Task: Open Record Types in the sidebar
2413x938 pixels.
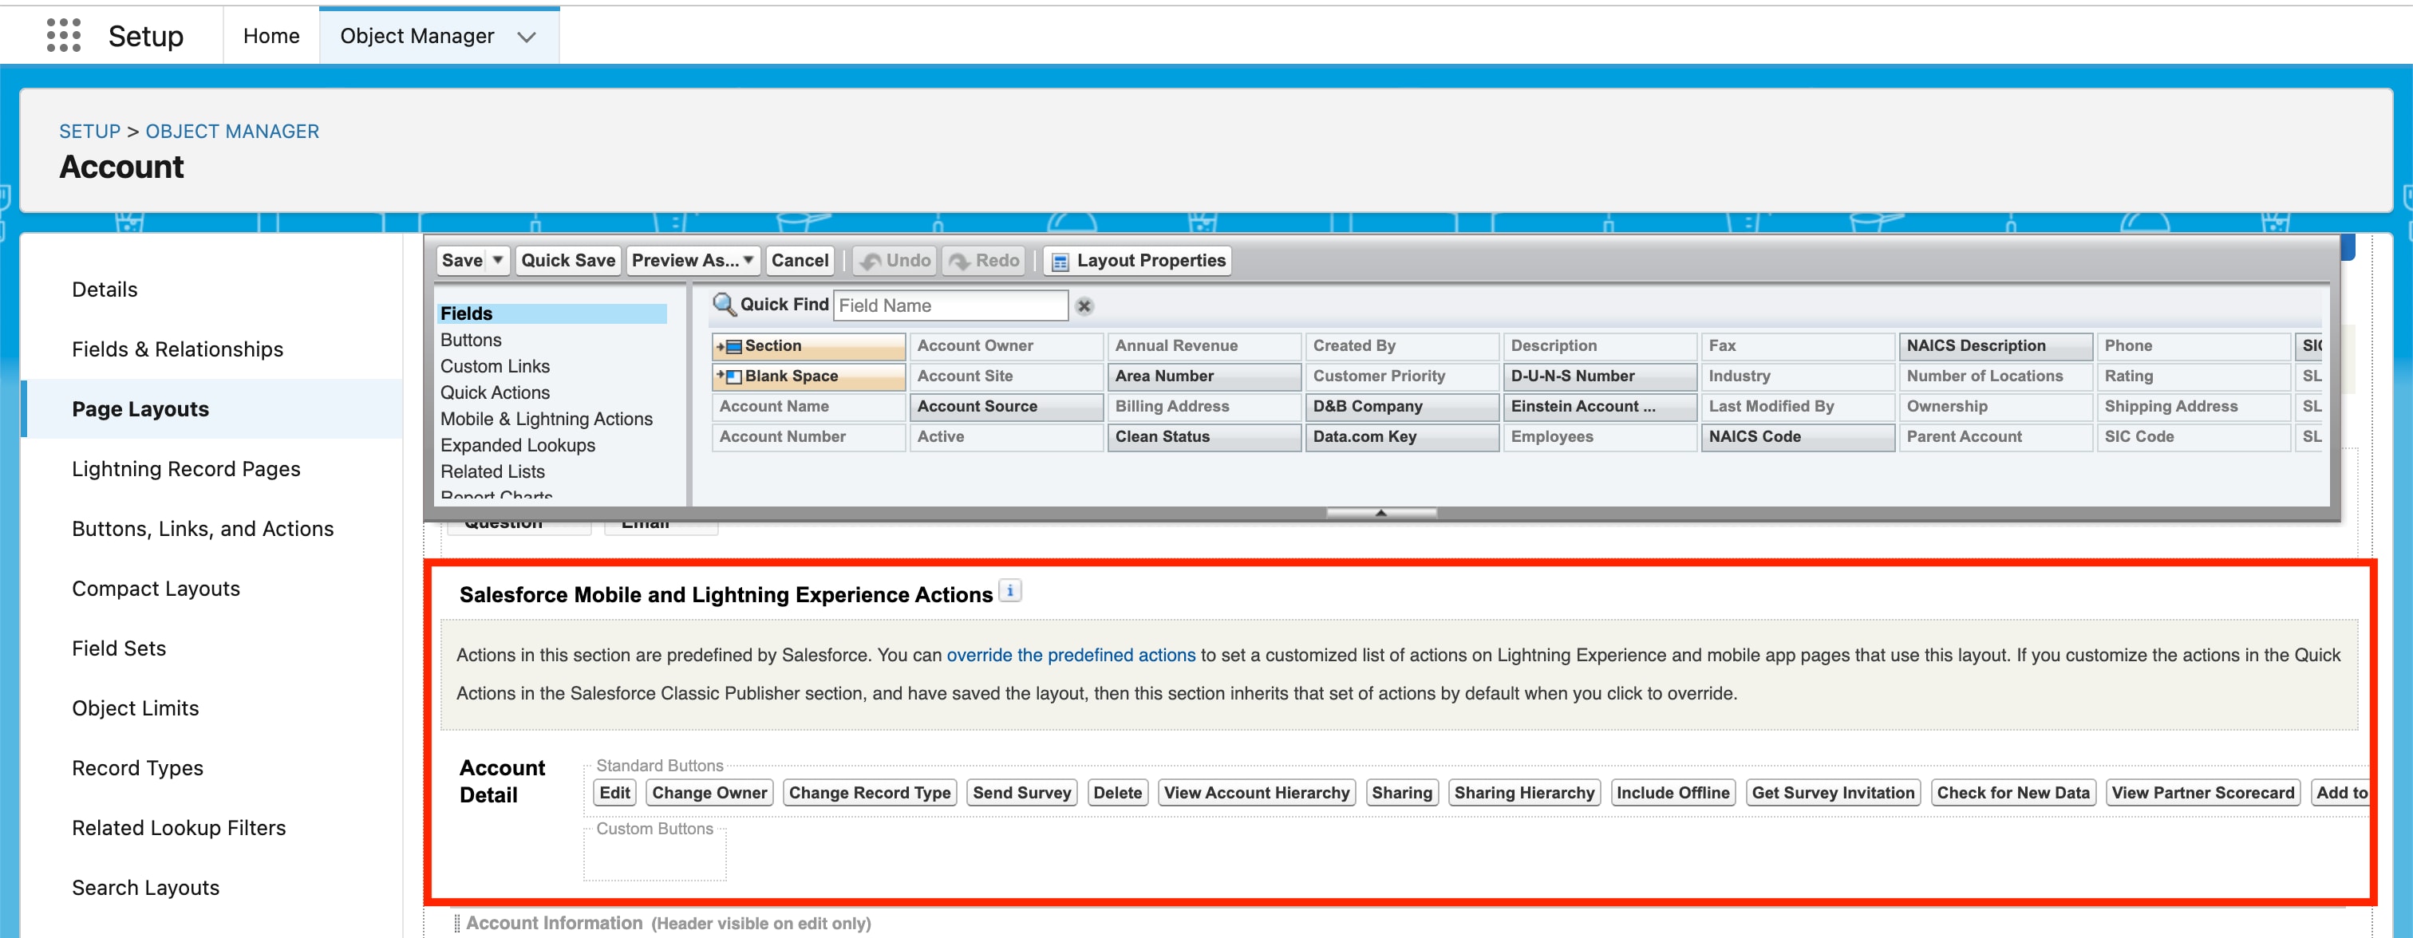Action: 138,769
